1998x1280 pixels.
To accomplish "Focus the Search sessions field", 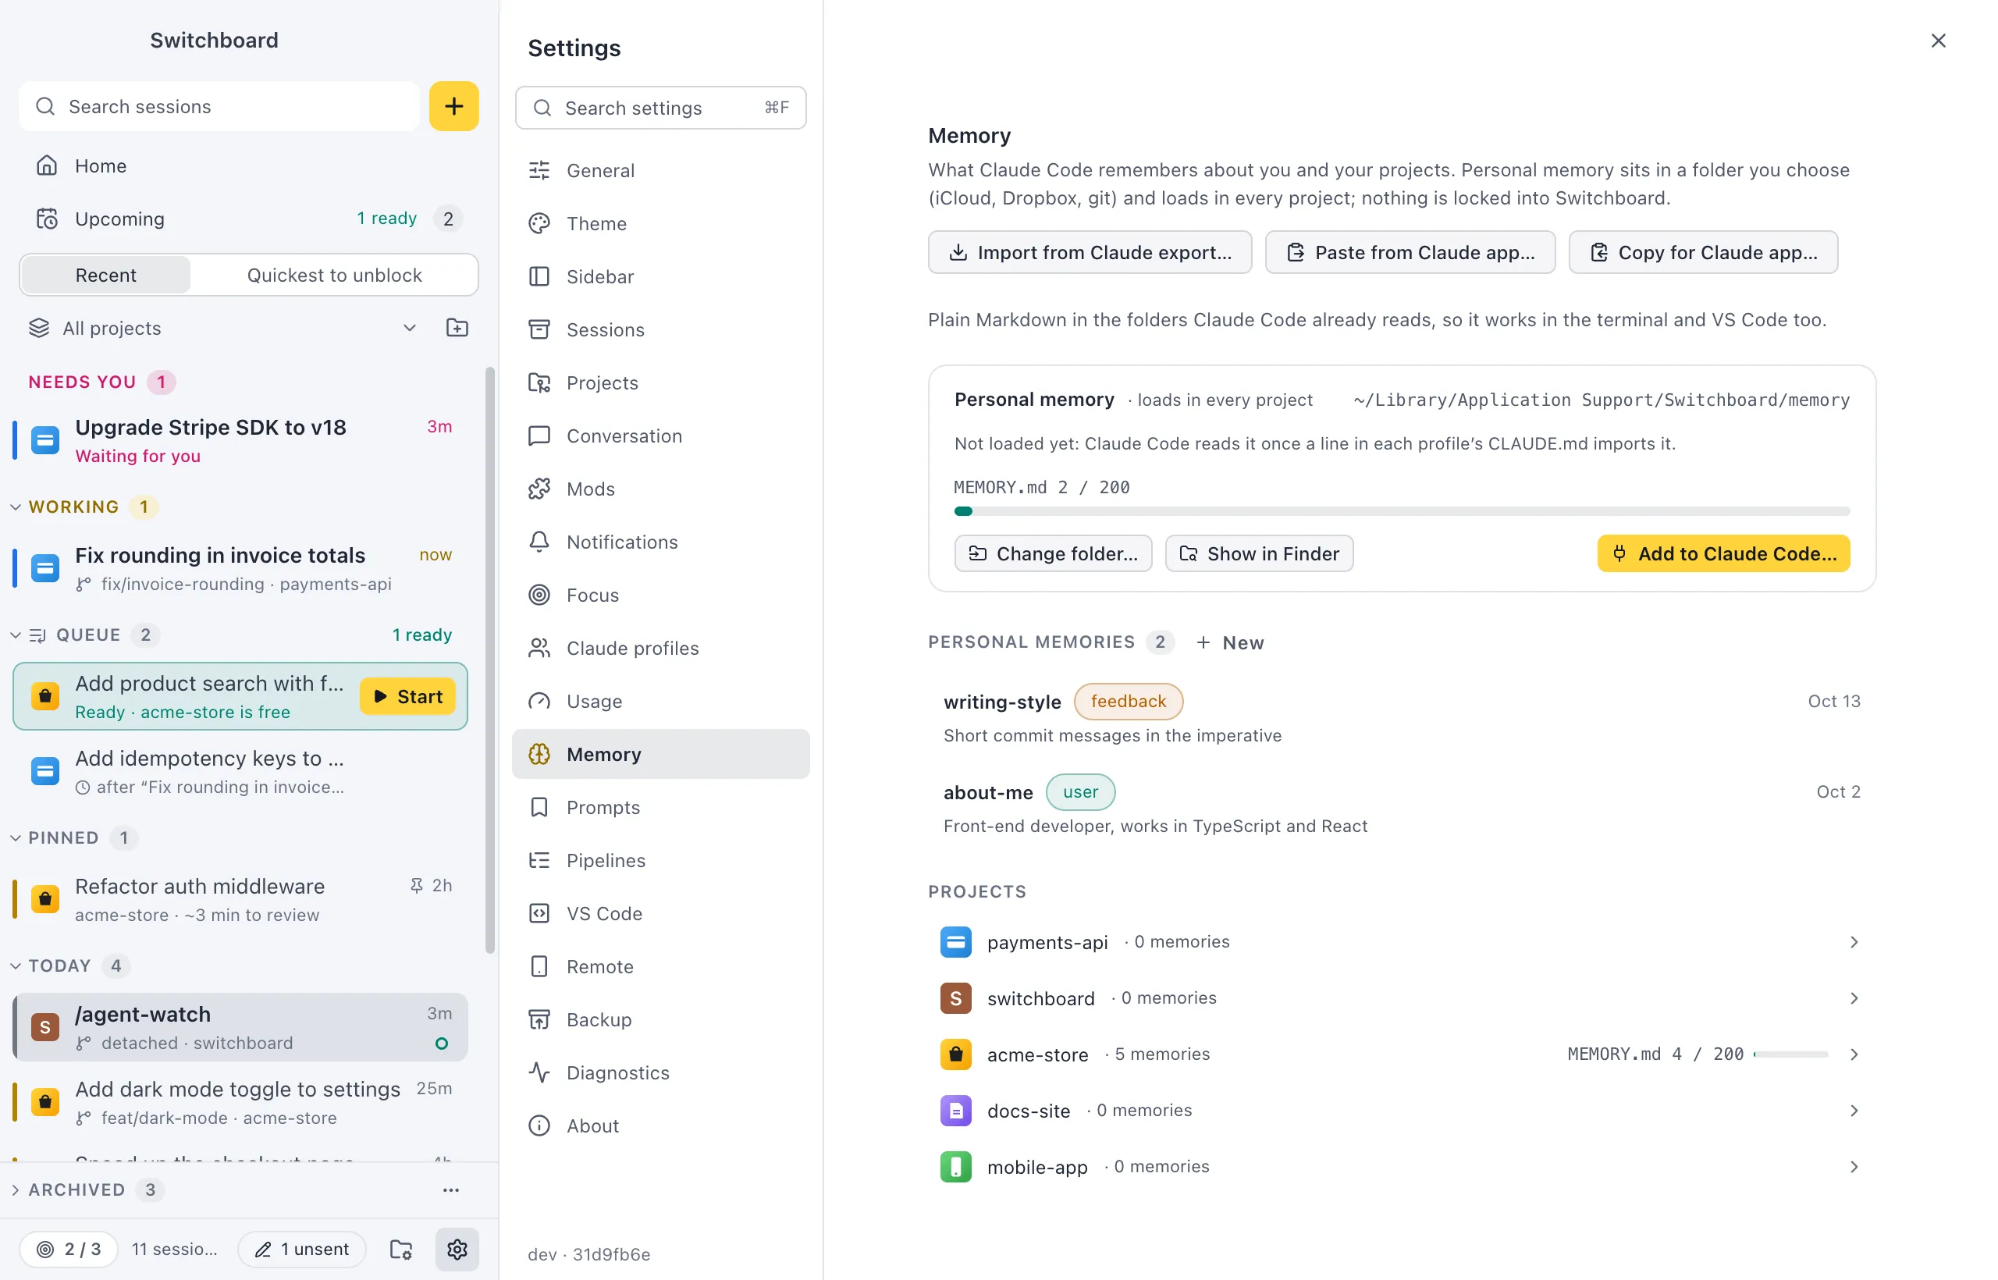I will (219, 106).
